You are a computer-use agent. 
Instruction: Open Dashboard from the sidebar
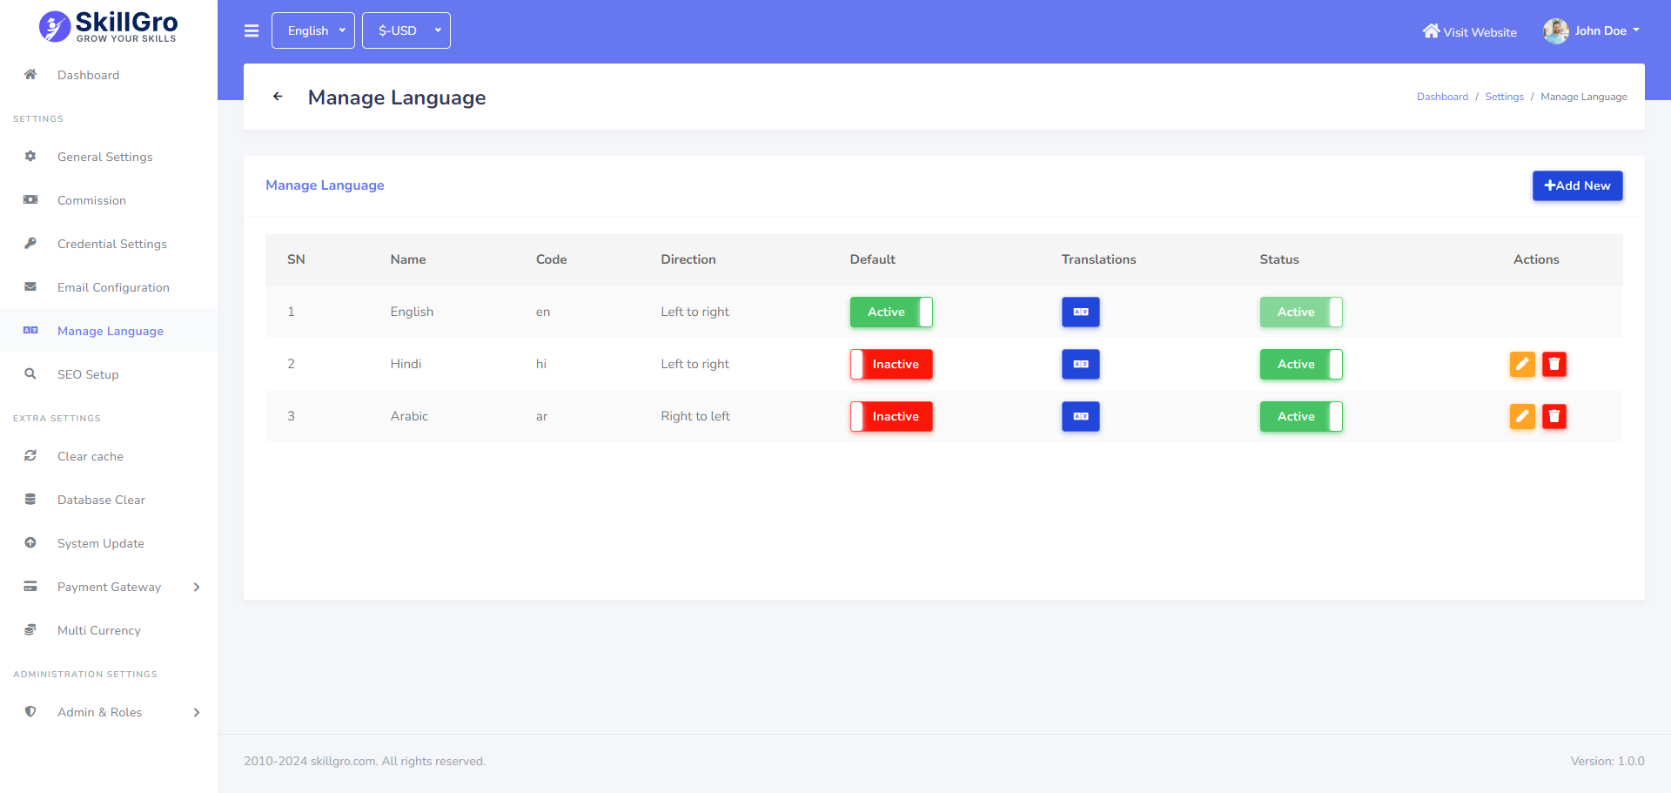(109, 75)
